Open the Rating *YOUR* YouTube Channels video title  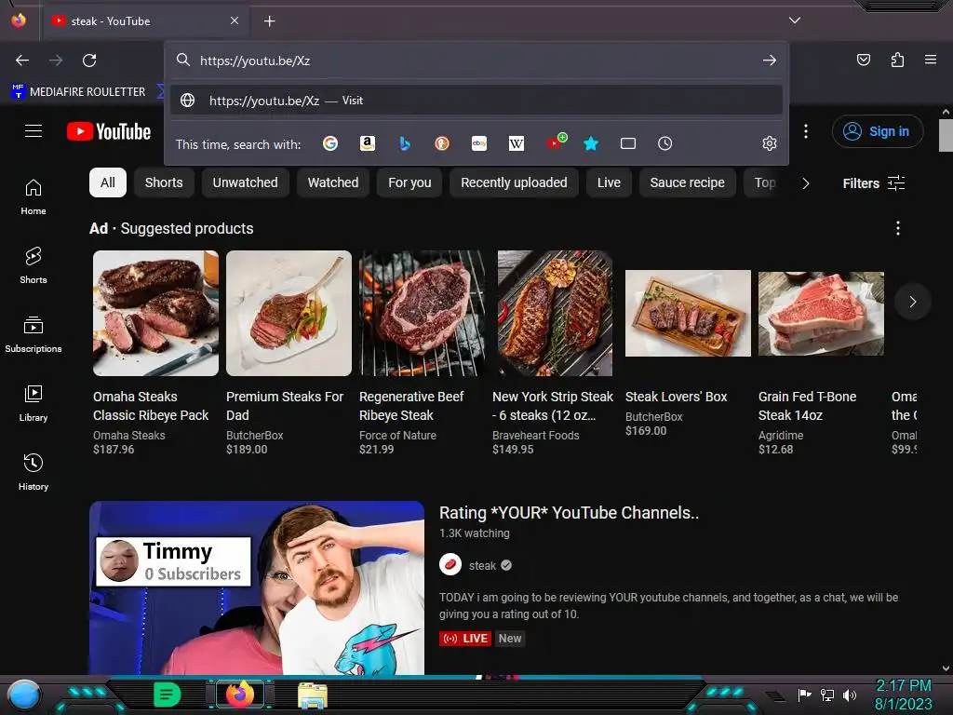coord(569,513)
